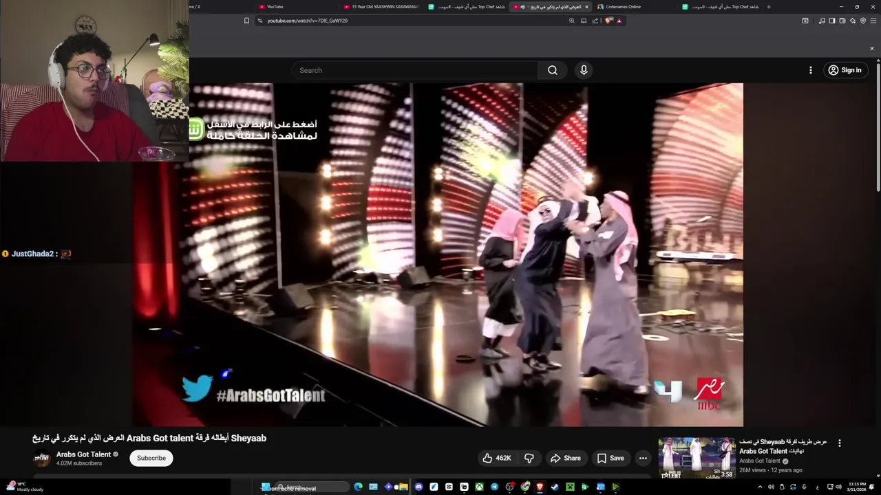
Task: Switch to Codenames Online tab
Action: 633,7
